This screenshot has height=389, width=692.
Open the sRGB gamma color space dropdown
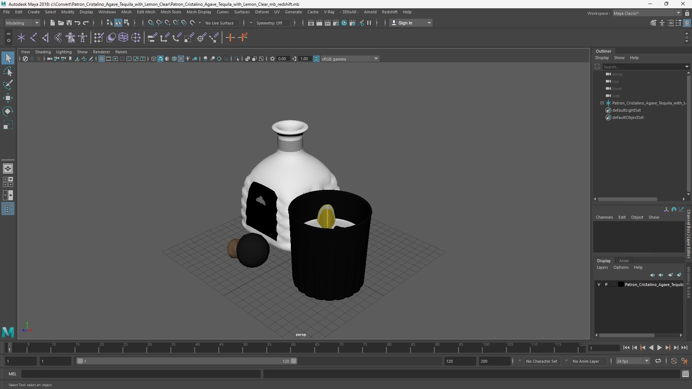tap(350, 59)
